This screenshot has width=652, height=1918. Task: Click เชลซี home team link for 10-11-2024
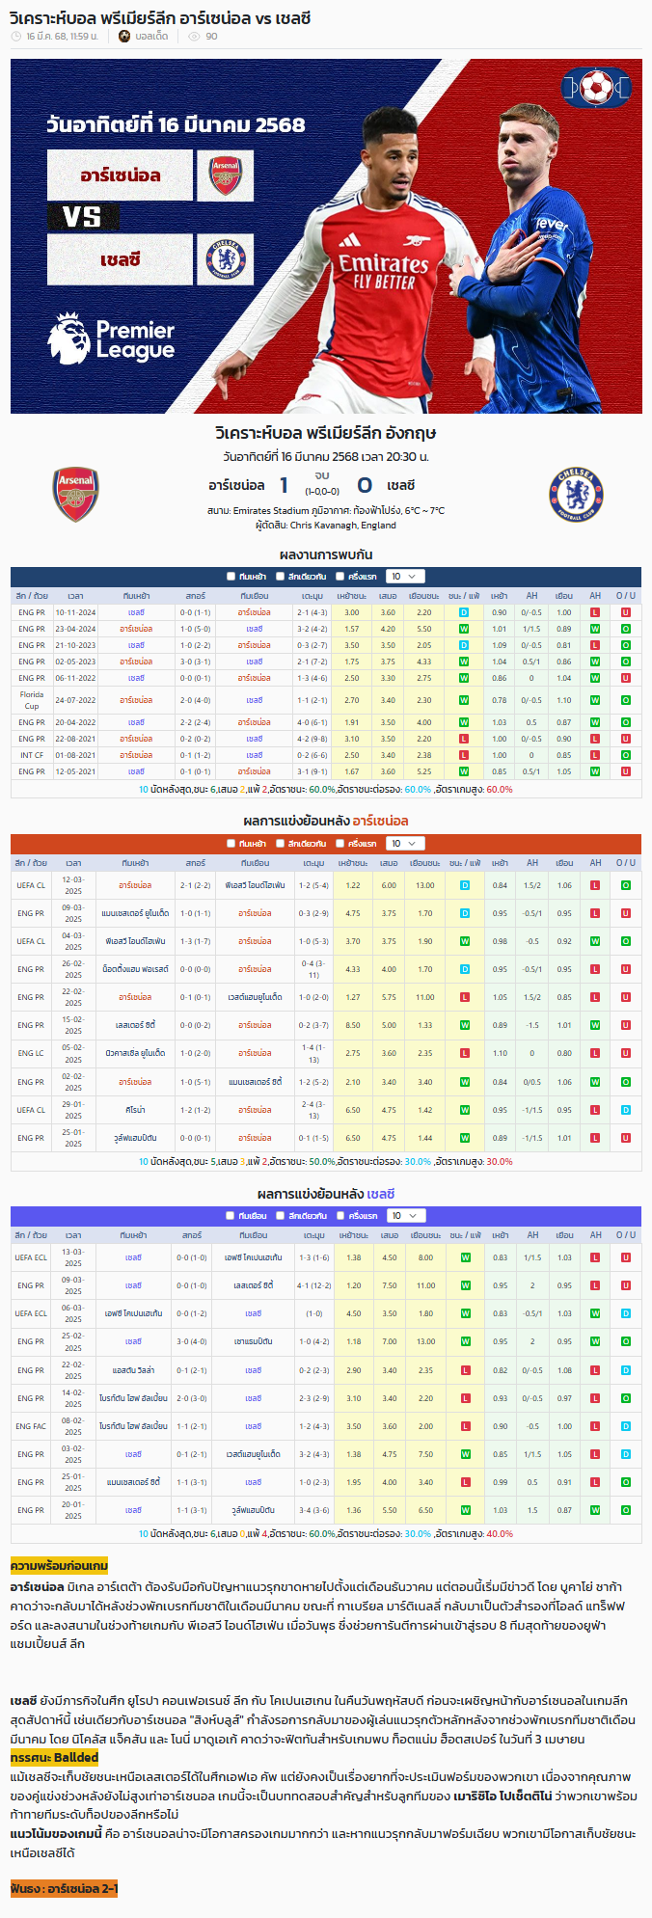point(136,612)
